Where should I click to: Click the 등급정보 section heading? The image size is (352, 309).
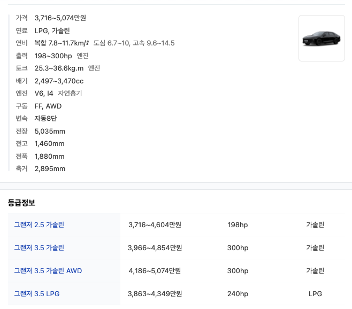click(21, 203)
